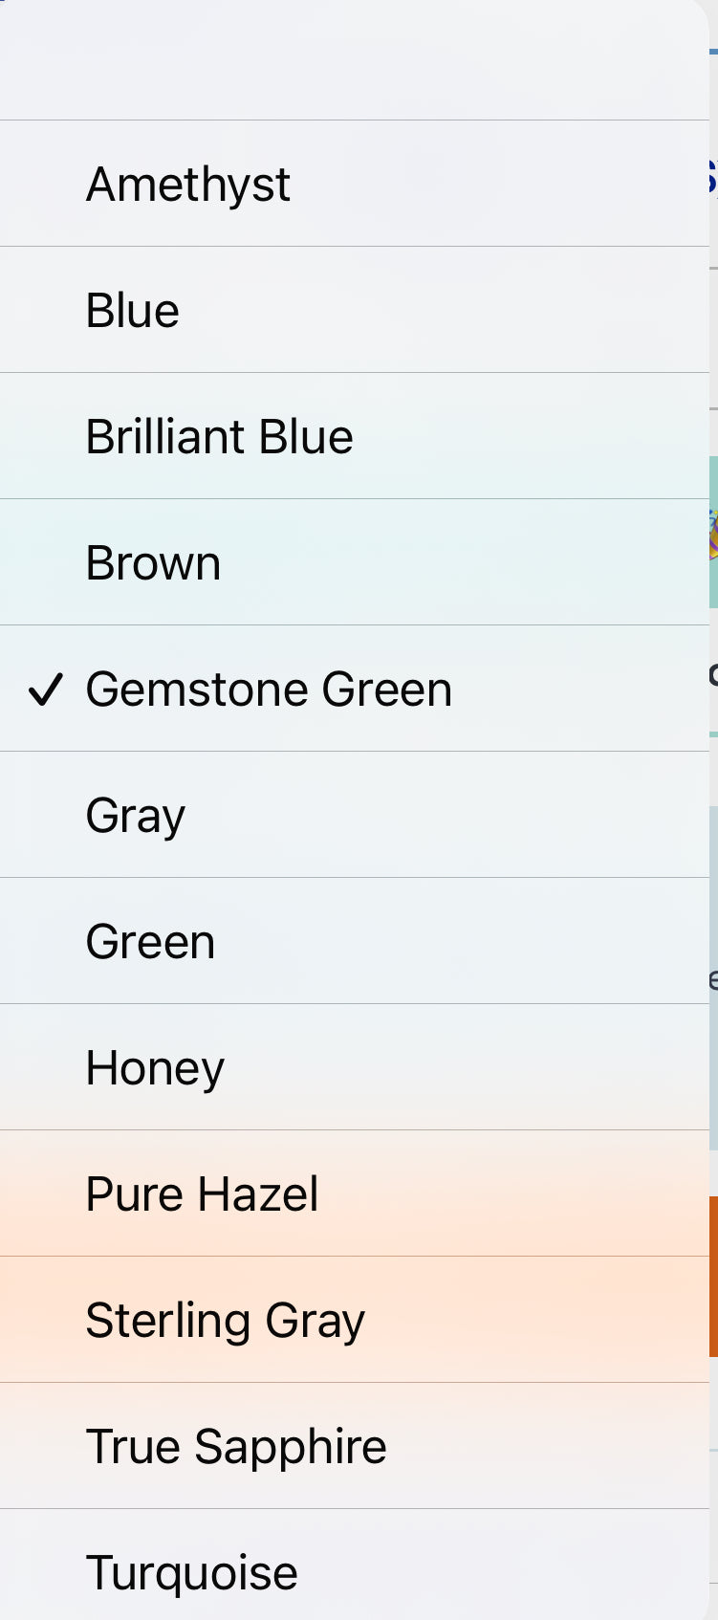Pick Turquoise at the list bottom
The height and width of the screenshot is (1620, 718).
pos(191,1572)
